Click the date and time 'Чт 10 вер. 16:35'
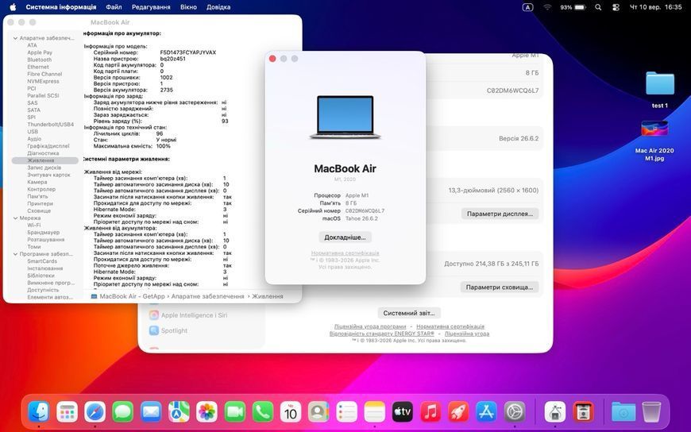 (x=656, y=7)
